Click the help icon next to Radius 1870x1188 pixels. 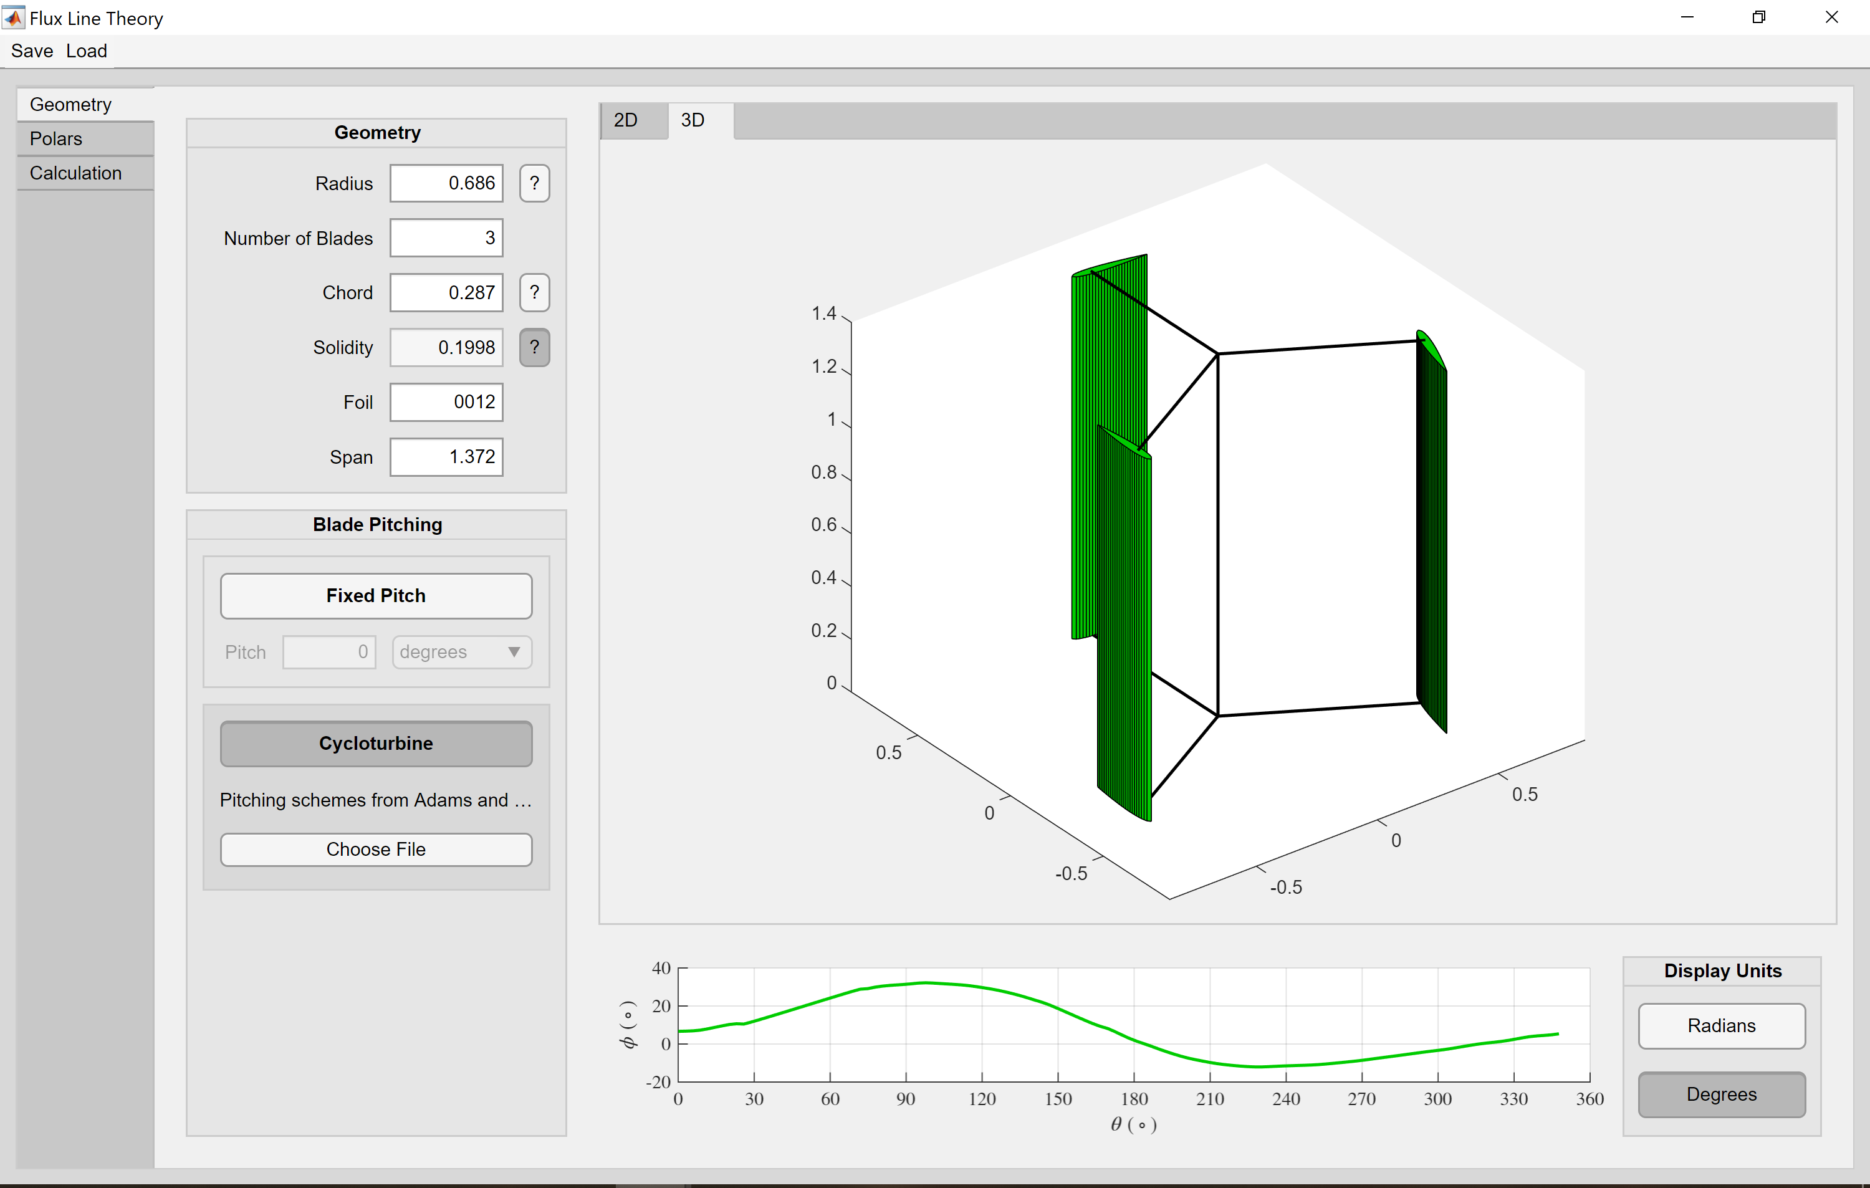tap(534, 183)
